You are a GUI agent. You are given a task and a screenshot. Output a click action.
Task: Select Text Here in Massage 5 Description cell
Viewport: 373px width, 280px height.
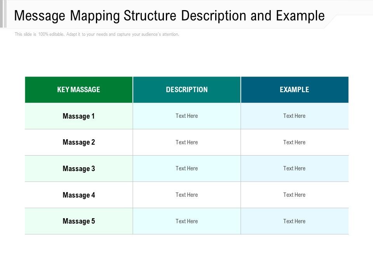[x=187, y=221]
